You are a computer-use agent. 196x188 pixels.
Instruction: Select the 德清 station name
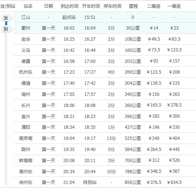26,83
